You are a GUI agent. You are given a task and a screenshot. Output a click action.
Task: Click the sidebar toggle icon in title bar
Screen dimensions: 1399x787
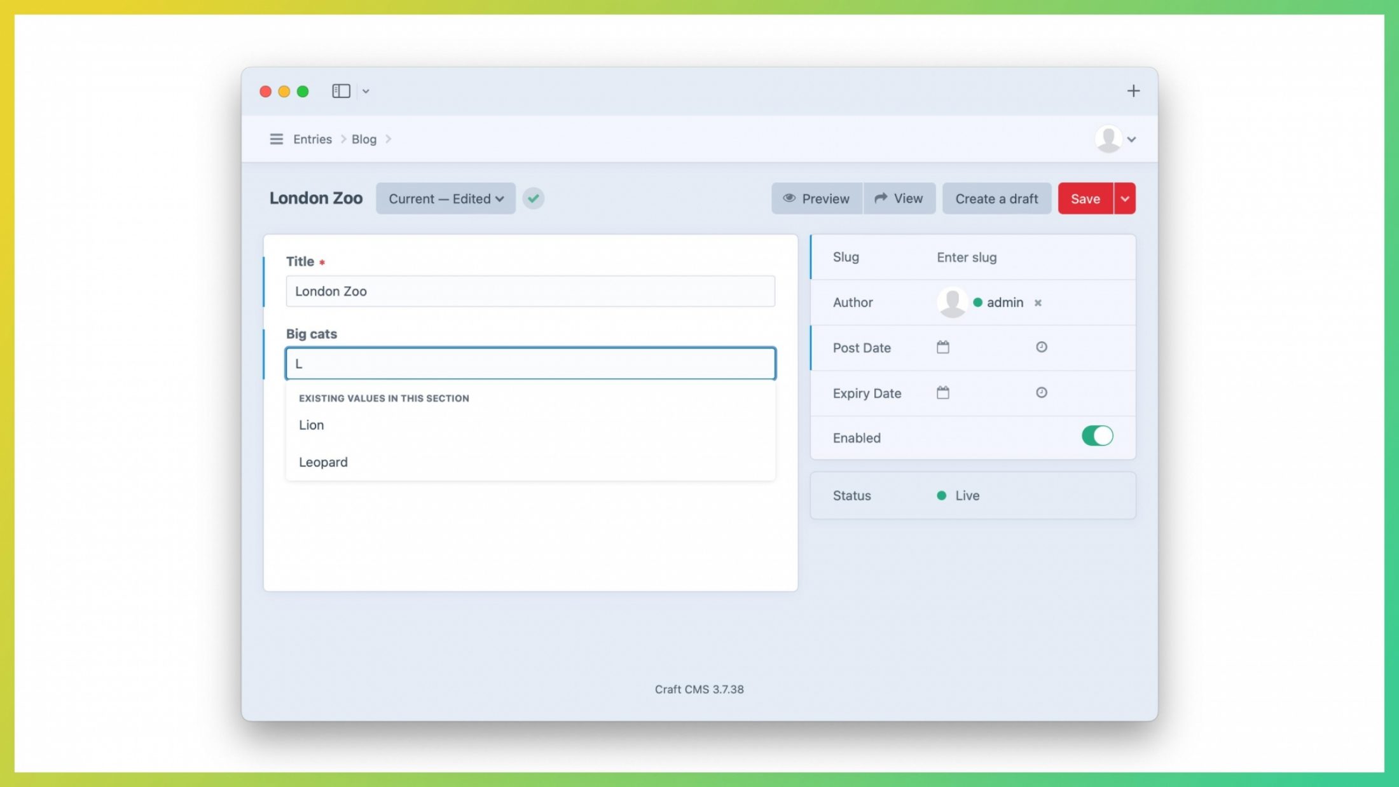pyautogui.click(x=341, y=92)
